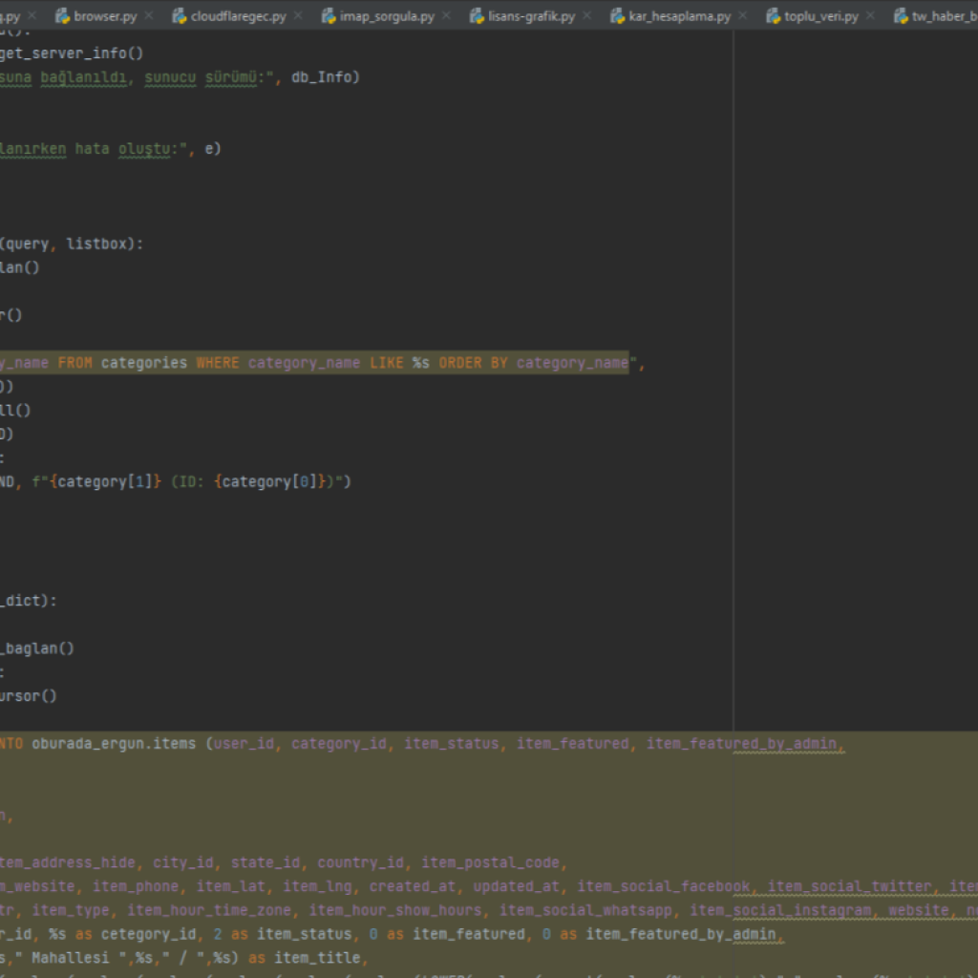
Task: Close the cloudflaregec.py tab
Action: click(298, 15)
